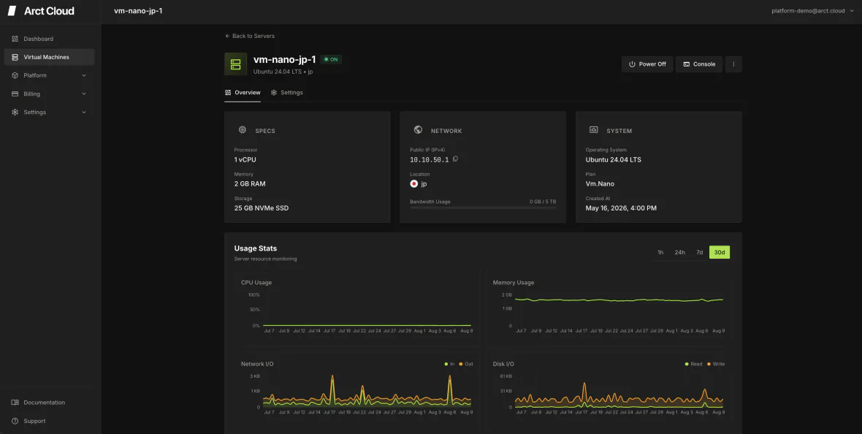This screenshot has width=862, height=434.
Task: Click the Billing card icon
Action: tap(15, 94)
